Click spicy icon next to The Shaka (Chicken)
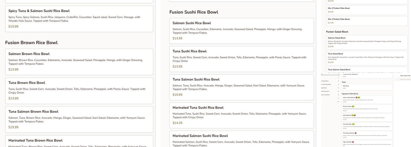Viewport: 411px width, 147px height. pyautogui.click(x=356, y=133)
